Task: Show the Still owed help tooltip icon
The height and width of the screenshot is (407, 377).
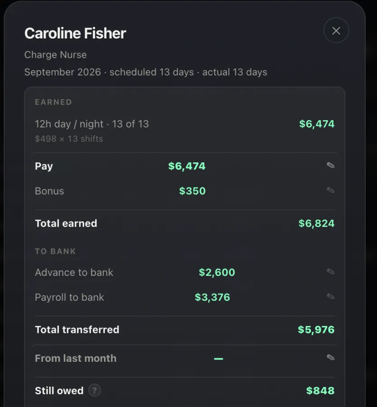Action: (94, 390)
